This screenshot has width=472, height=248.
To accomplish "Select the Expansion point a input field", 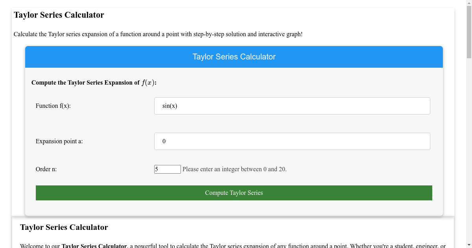I will pyautogui.click(x=292, y=141).
